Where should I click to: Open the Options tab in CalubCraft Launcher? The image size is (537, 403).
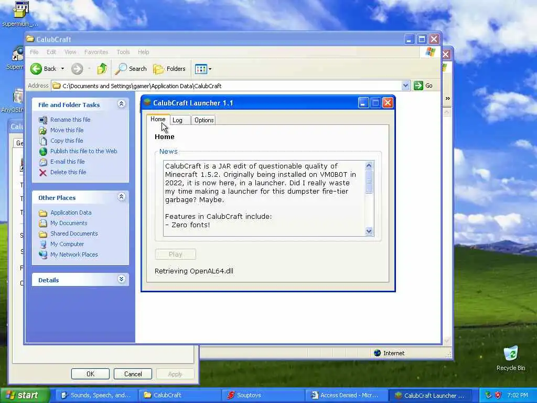(x=204, y=120)
